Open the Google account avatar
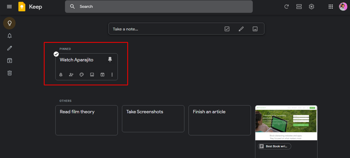This screenshot has width=350, height=158. pos(343,7)
